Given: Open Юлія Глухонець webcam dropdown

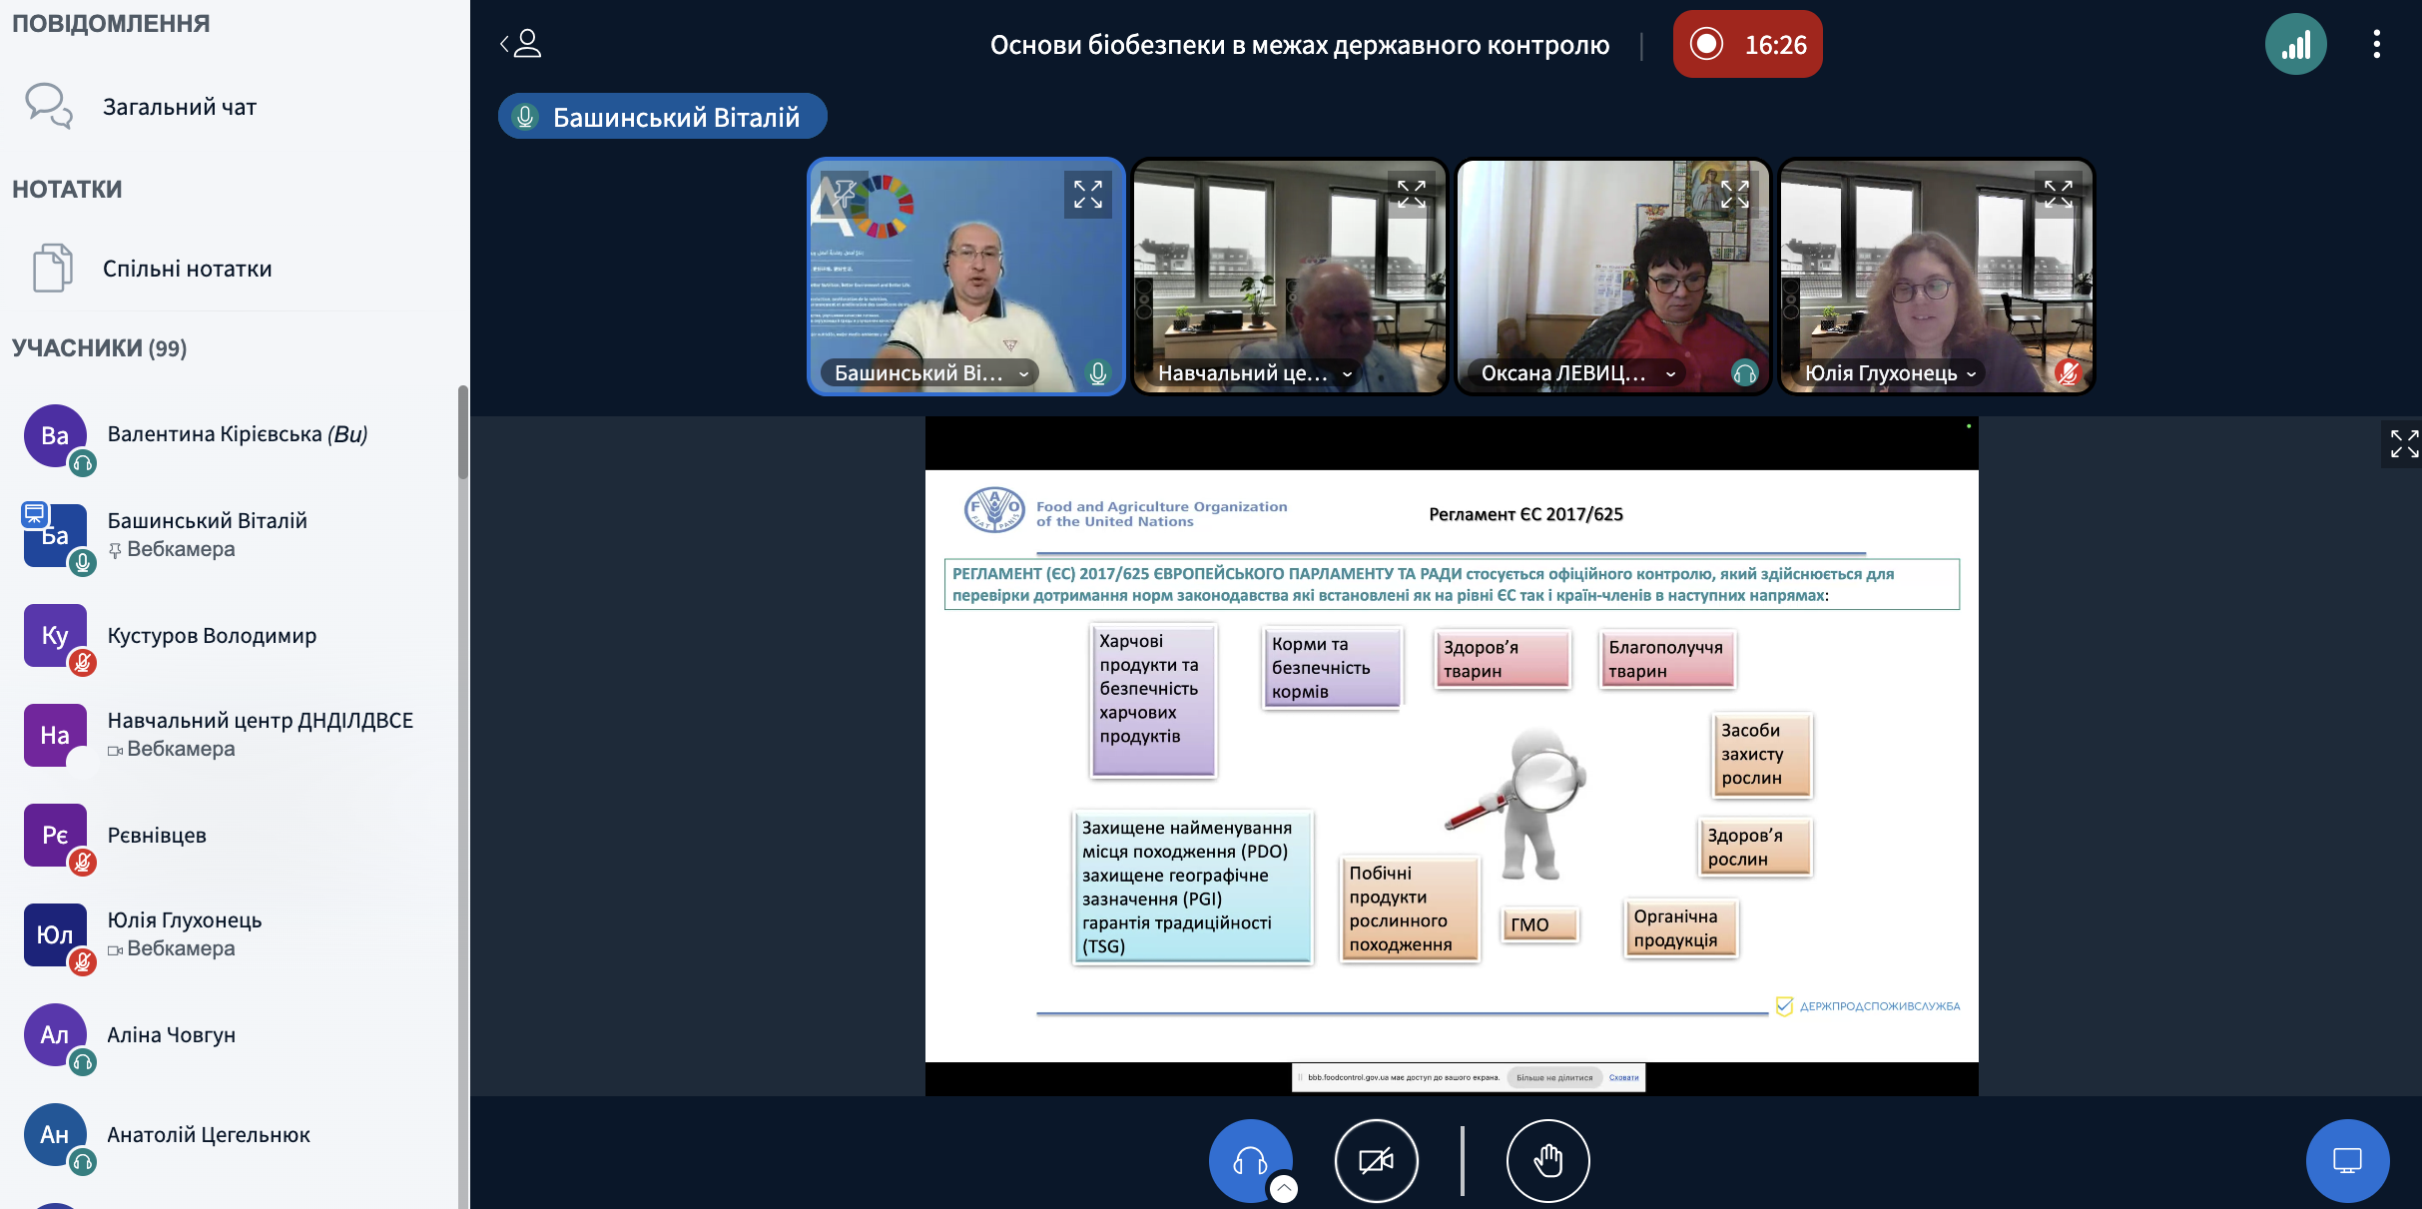Looking at the screenshot, I should (1890, 373).
